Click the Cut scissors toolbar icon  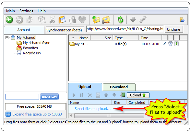tap(52, 20)
